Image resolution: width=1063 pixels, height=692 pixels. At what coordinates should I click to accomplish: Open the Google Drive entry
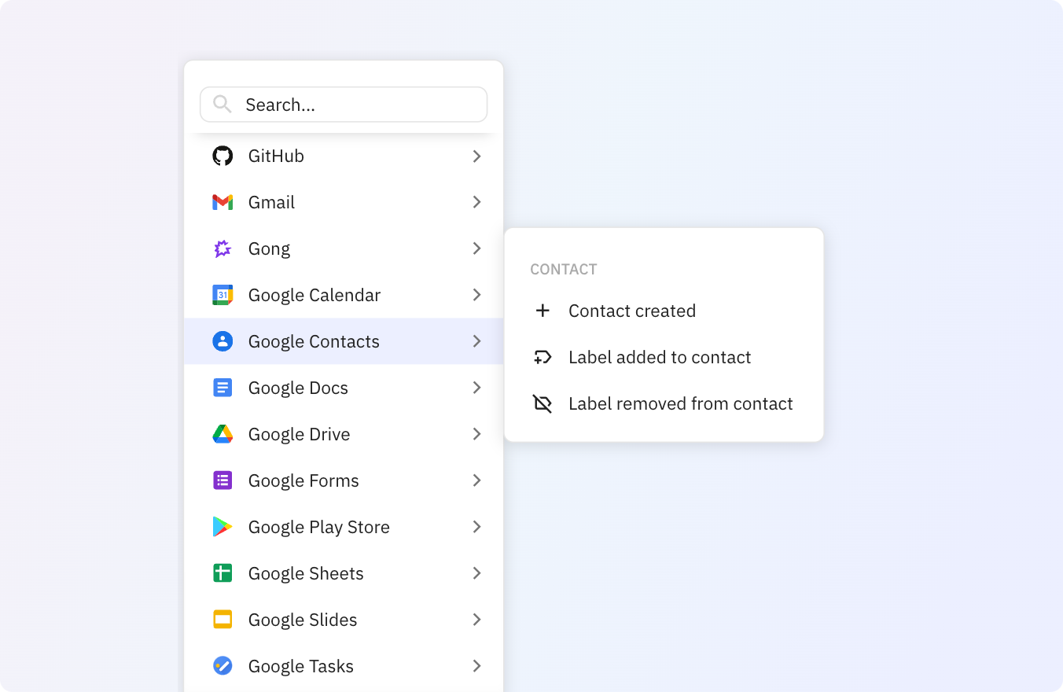click(x=344, y=434)
